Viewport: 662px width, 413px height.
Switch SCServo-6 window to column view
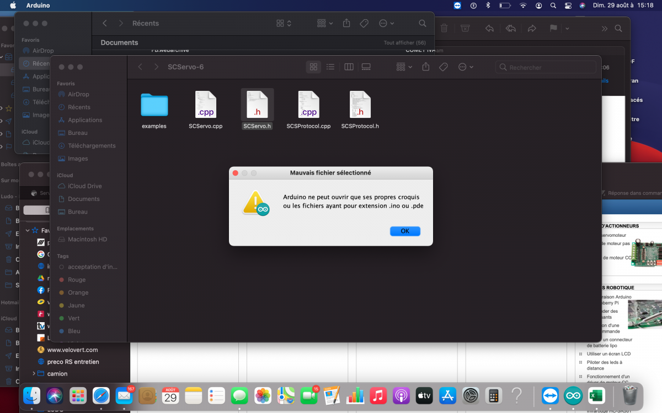click(349, 67)
